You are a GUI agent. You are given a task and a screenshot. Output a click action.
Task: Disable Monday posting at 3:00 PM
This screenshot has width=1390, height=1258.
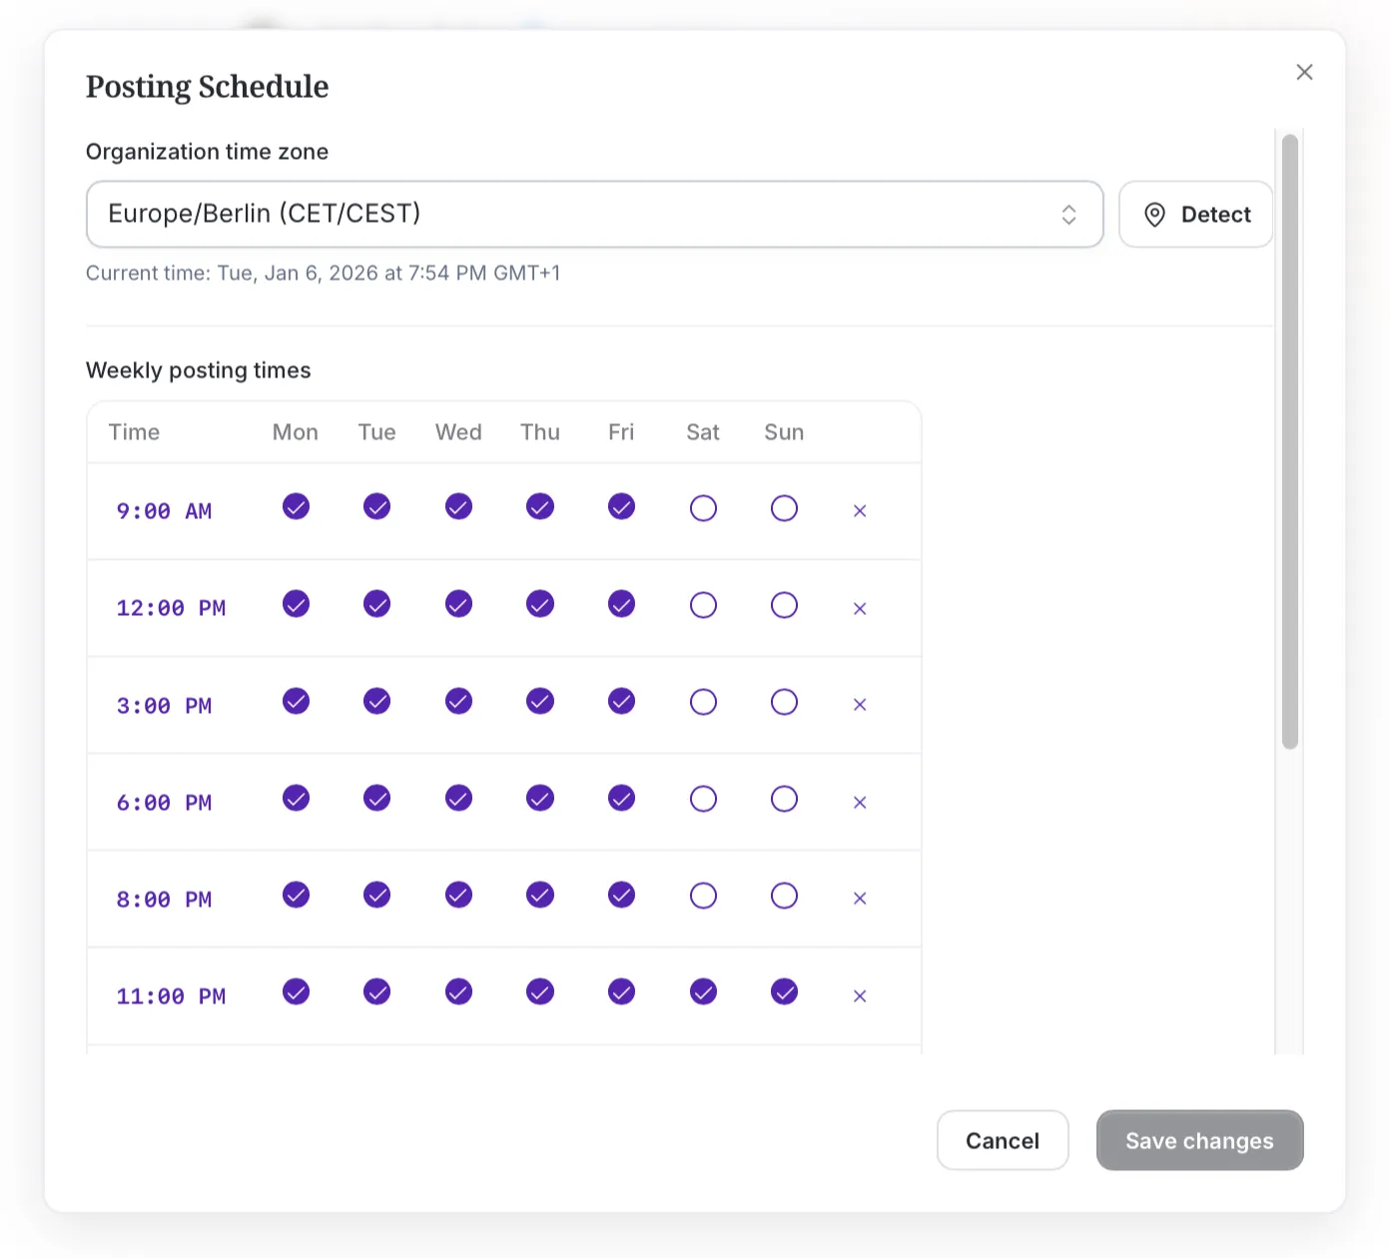pos(296,702)
